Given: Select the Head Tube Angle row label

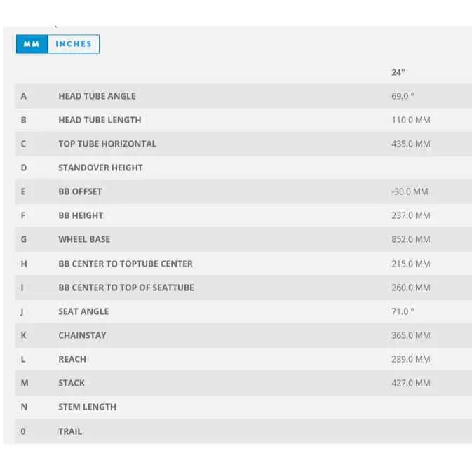Looking at the screenshot, I should pyautogui.click(x=97, y=96).
